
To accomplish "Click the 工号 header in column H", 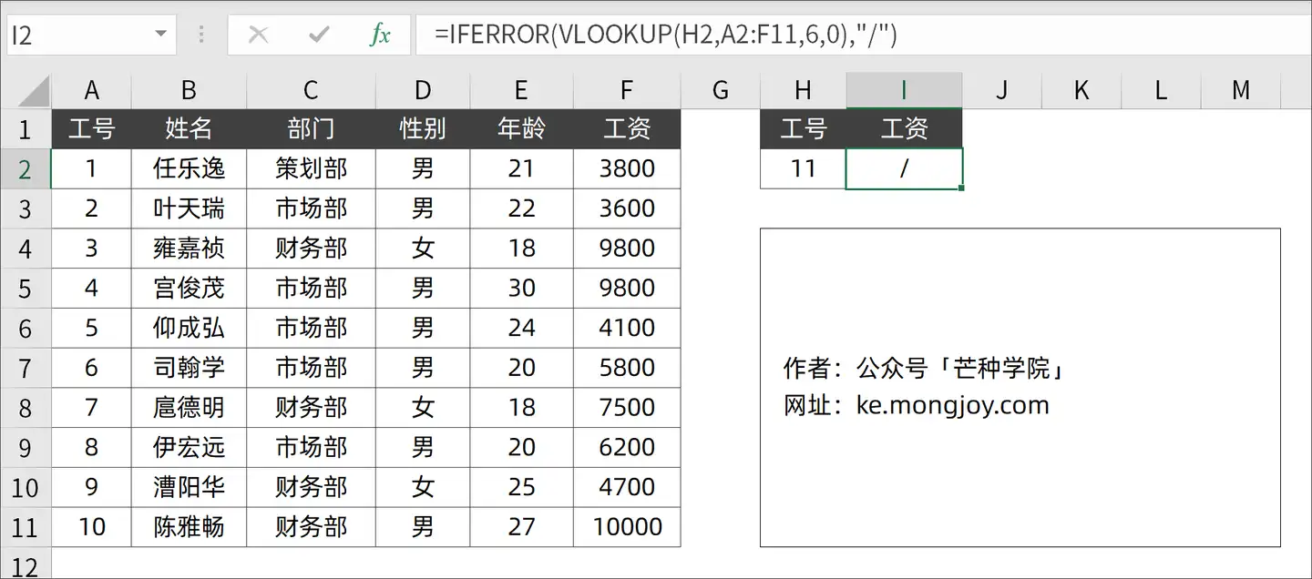I will click(x=803, y=129).
